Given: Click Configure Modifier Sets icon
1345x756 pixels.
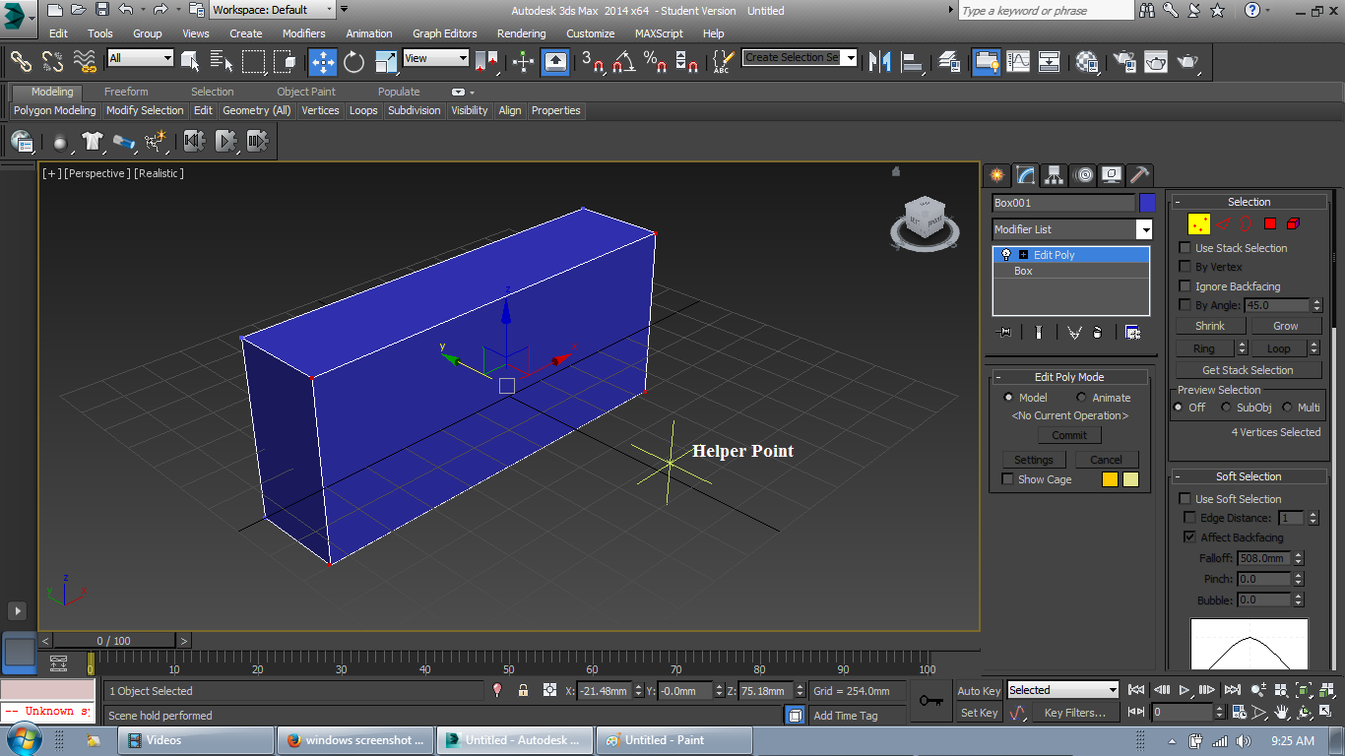Looking at the screenshot, I should click(1132, 333).
